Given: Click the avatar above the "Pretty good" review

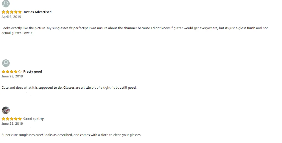Looking at the screenshot, I should tap(6, 63).
